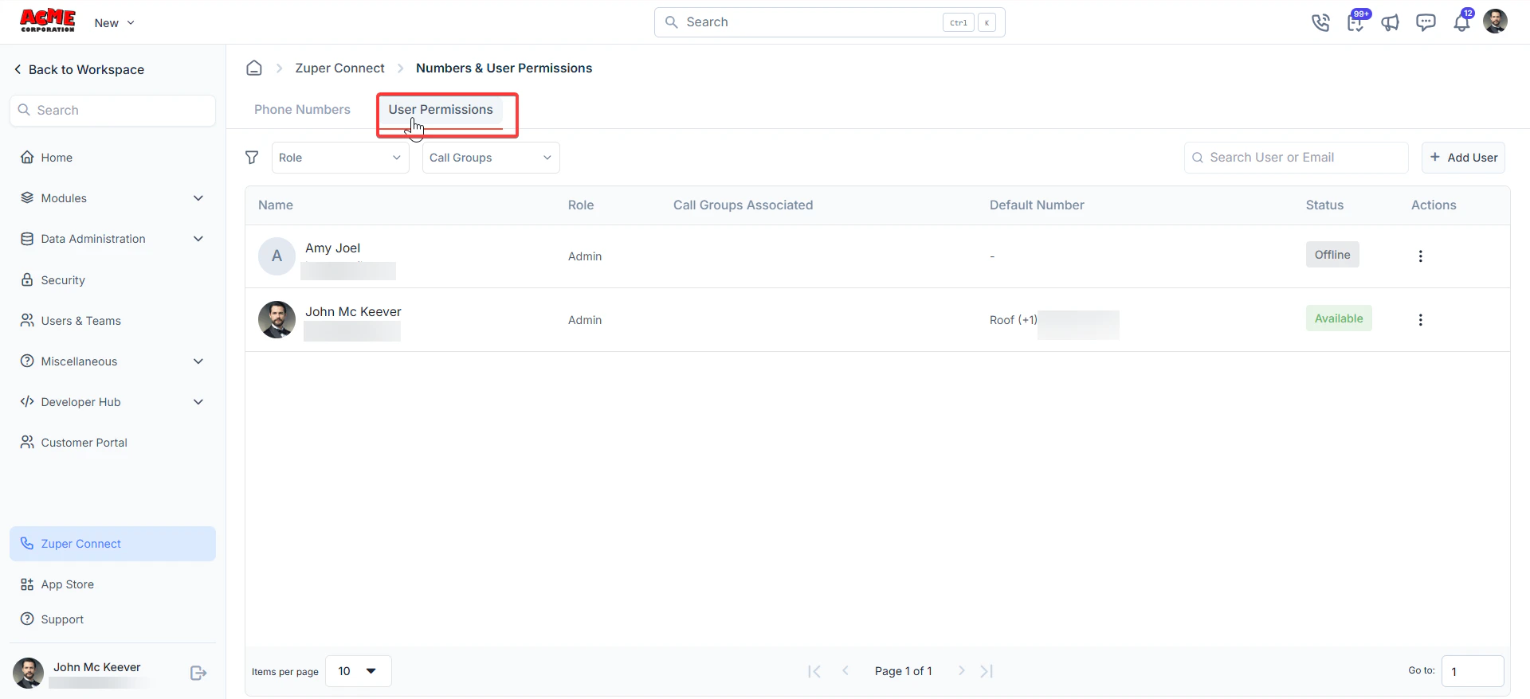Click the logout icon beside John Mc Keever
The image size is (1530, 699).
(198, 674)
